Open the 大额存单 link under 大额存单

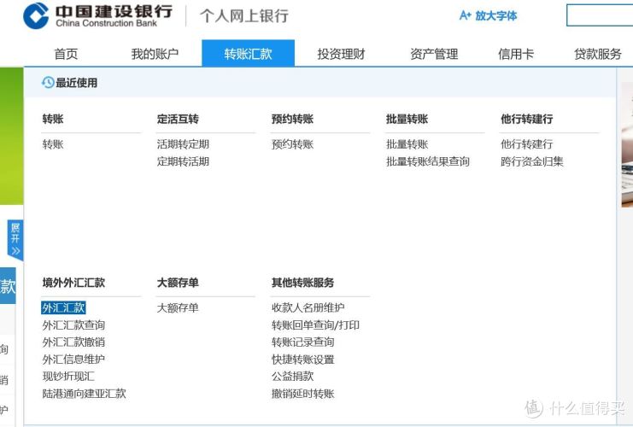point(178,307)
